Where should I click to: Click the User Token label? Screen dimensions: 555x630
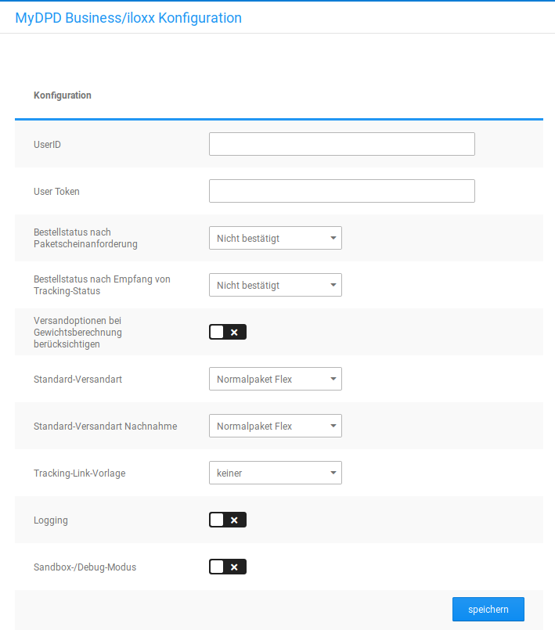56,192
